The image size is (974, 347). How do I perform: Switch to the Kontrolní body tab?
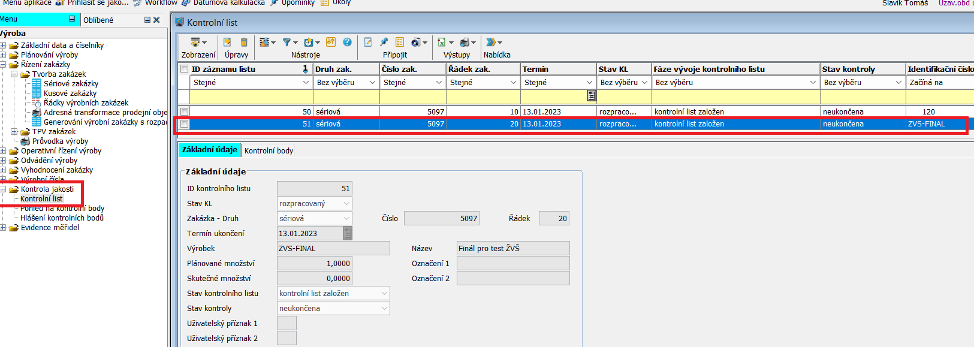pos(269,150)
